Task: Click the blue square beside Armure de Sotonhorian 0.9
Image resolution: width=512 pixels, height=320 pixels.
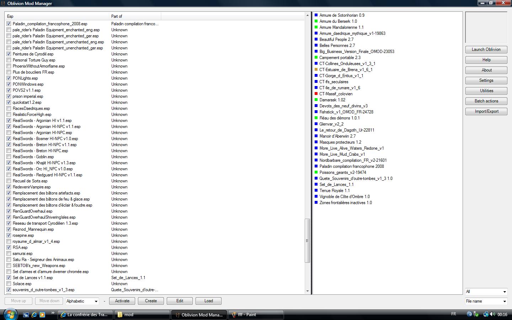Action: click(x=316, y=15)
